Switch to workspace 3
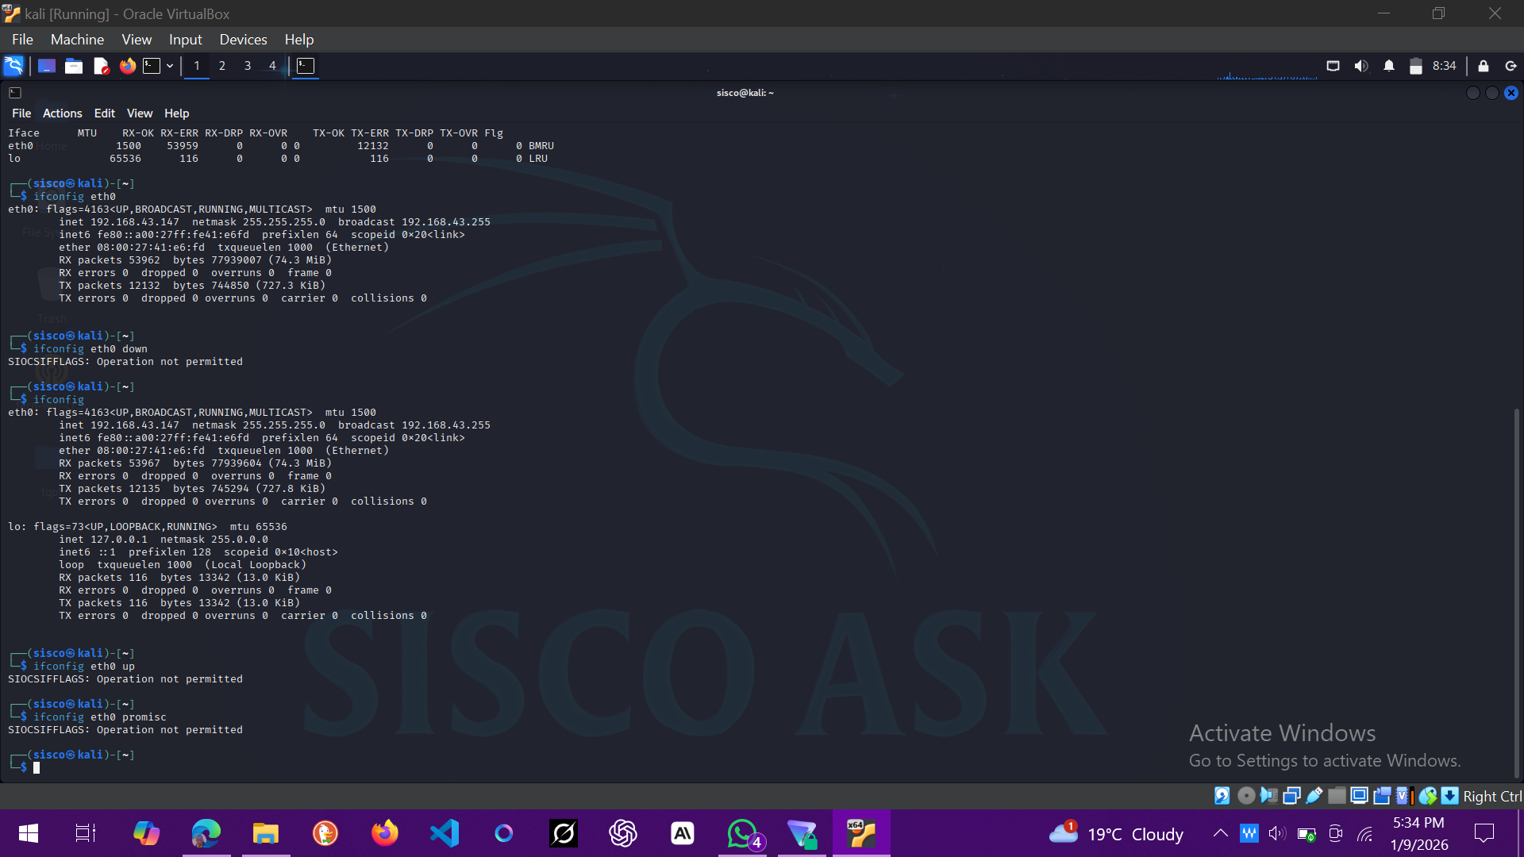 click(x=248, y=66)
